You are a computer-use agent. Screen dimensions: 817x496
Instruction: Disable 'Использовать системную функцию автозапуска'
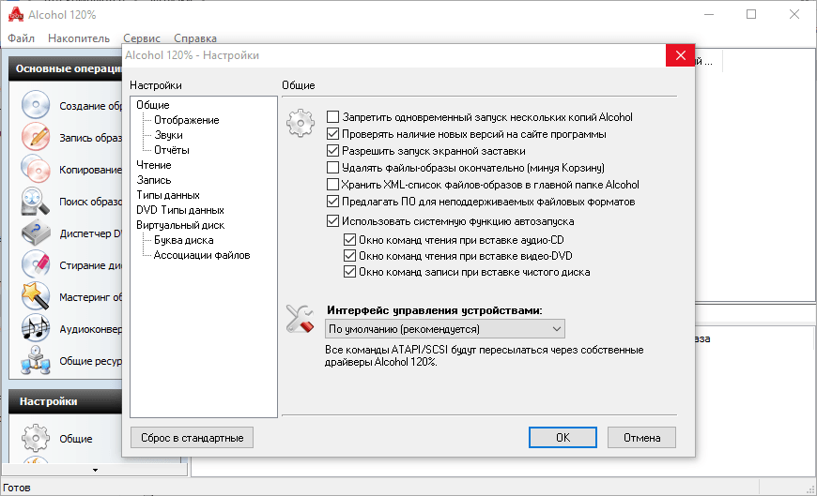click(x=332, y=221)
